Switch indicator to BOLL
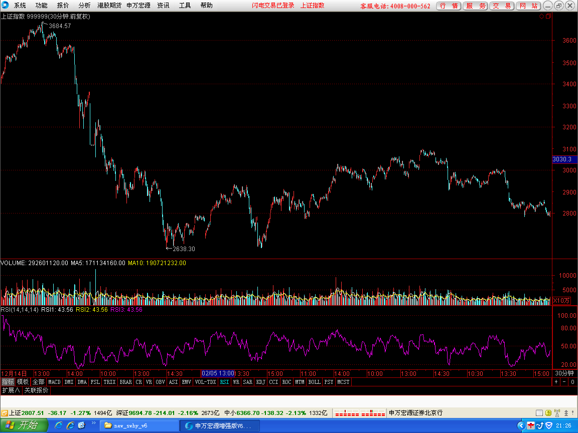This screenshot has height=433, width=578. coord(315,382)
